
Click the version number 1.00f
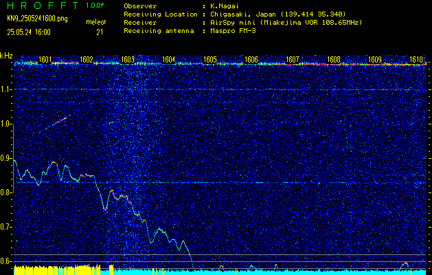(x=95, y=5)
